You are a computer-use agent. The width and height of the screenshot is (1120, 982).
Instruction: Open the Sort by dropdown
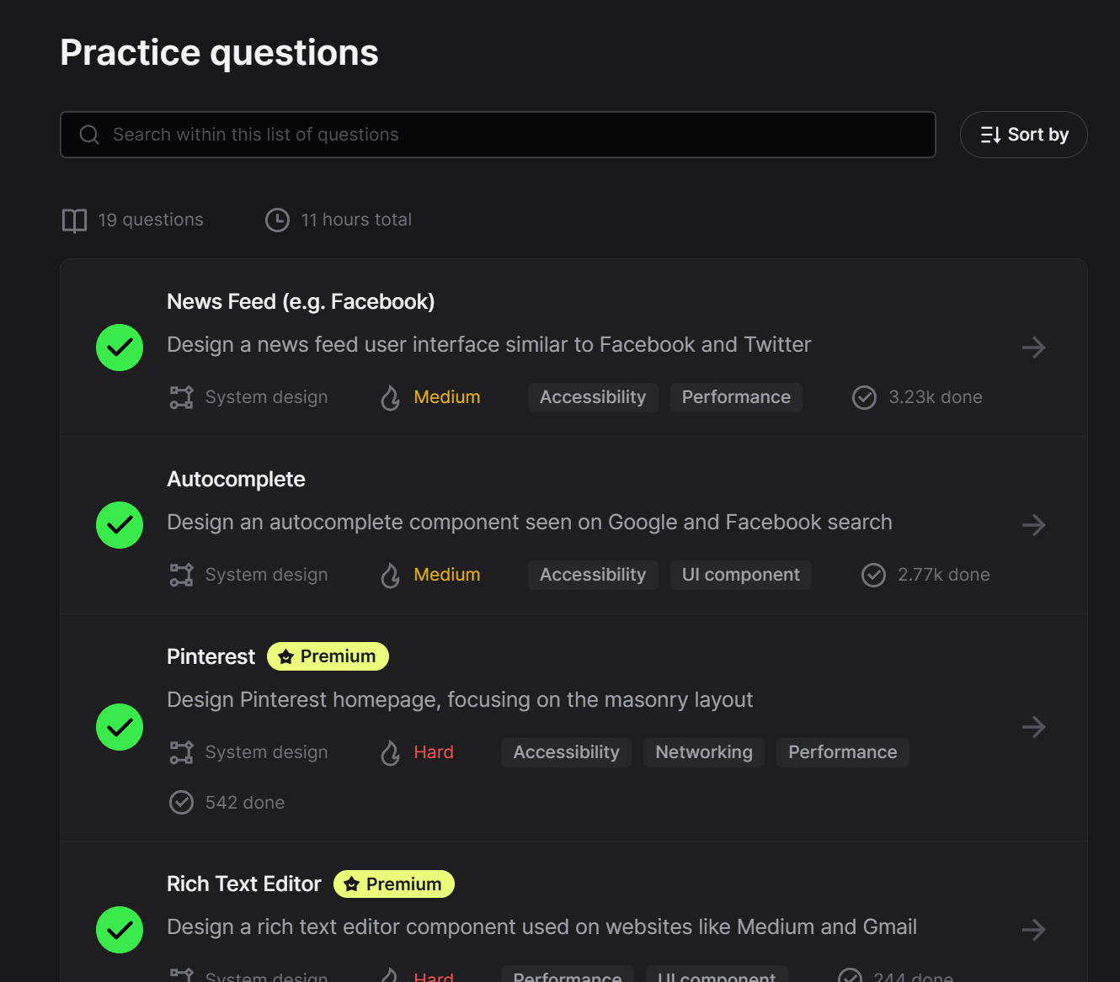click(1023, 134)
